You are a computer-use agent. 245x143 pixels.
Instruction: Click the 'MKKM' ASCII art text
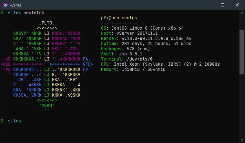[x=47, y=105]
